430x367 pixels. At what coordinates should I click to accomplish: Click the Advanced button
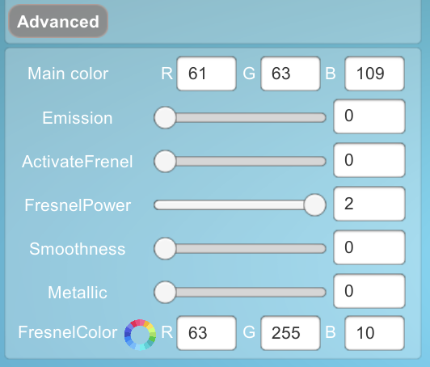(58, 21)
